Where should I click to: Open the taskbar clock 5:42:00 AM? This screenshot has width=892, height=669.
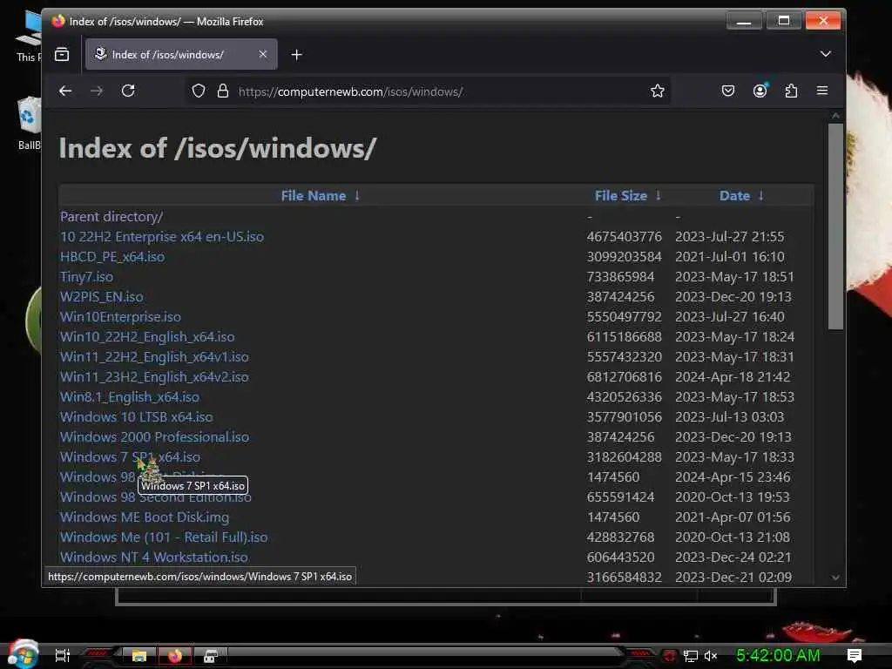pyautogui.click(x=778, y=655)
